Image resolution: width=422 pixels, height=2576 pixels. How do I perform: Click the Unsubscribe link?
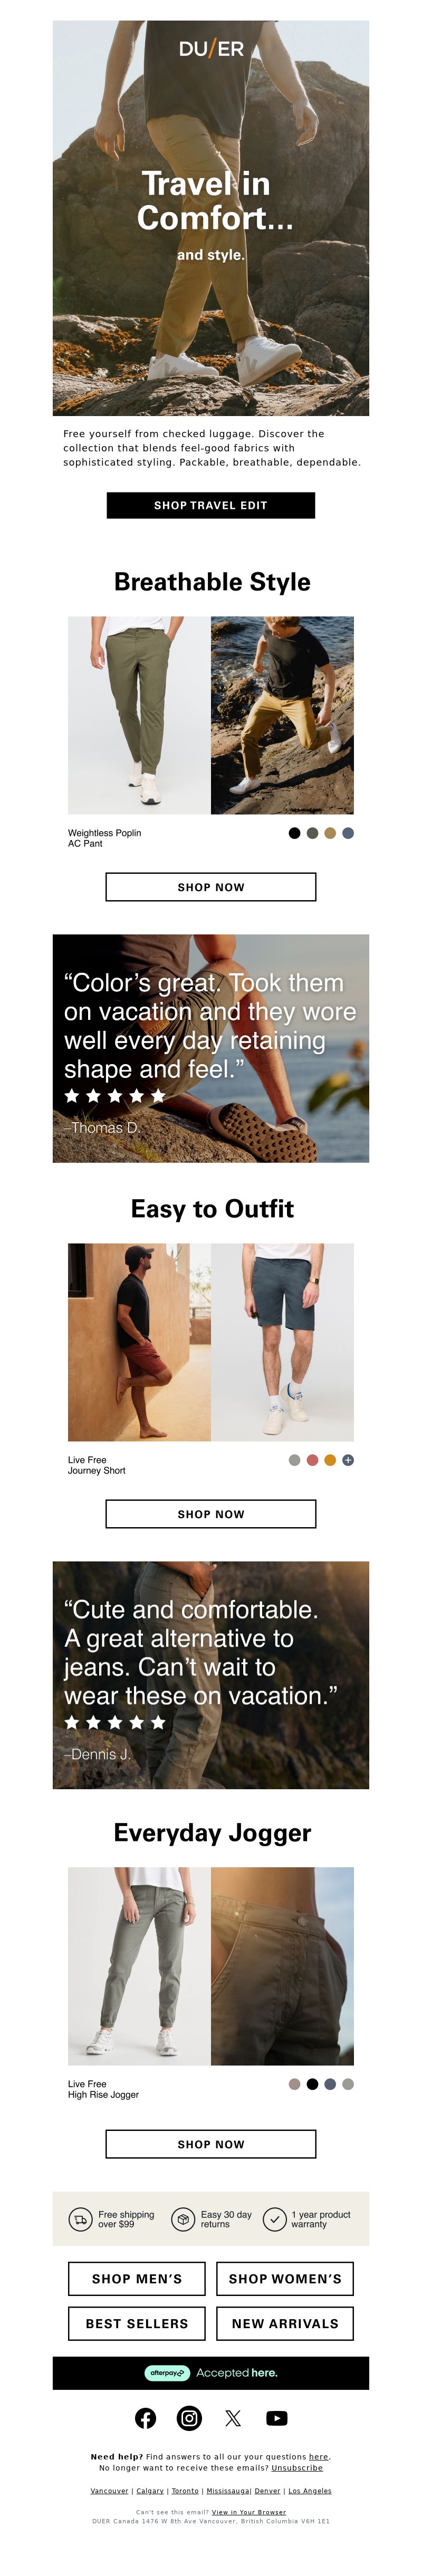click(x=297, y=2468)
